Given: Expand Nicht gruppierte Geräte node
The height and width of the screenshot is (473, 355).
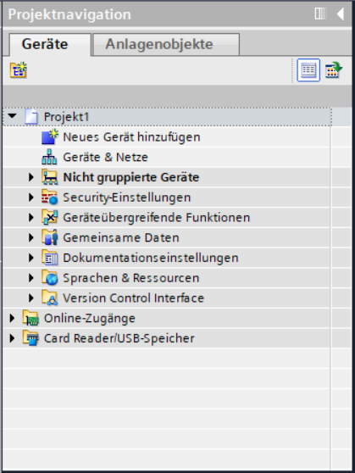Looking at the screenshot, I should (x=31, y=177).
